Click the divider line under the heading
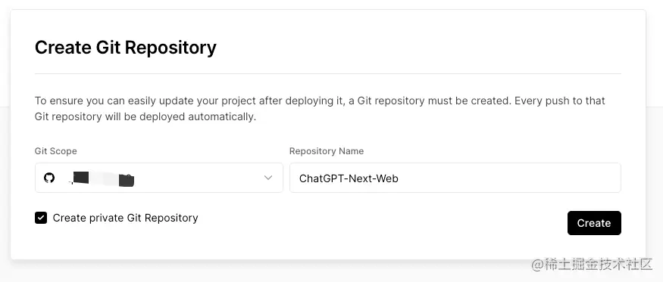The width and height of the screenshot is (663, 282). (x=328, y=74)
